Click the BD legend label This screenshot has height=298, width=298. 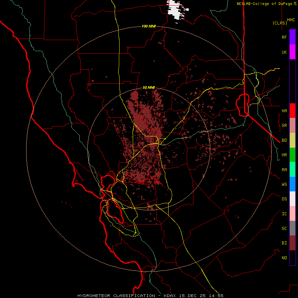point(284,140)
